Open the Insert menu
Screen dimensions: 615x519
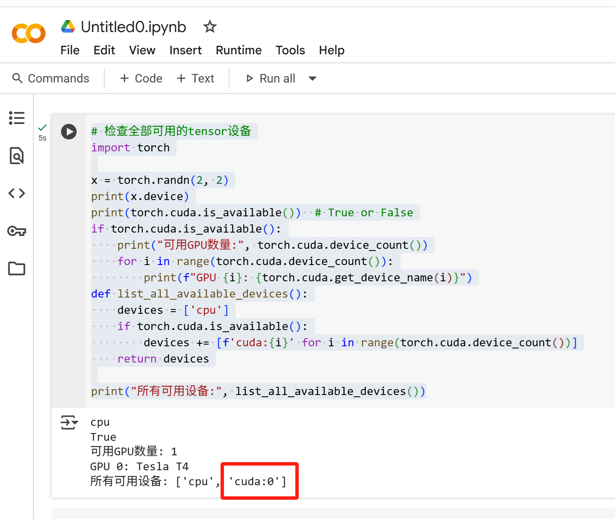click(185, 50)
